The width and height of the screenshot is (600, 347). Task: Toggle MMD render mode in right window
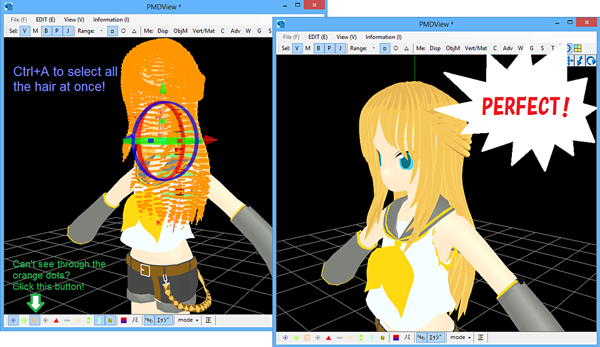pos(421,338)
